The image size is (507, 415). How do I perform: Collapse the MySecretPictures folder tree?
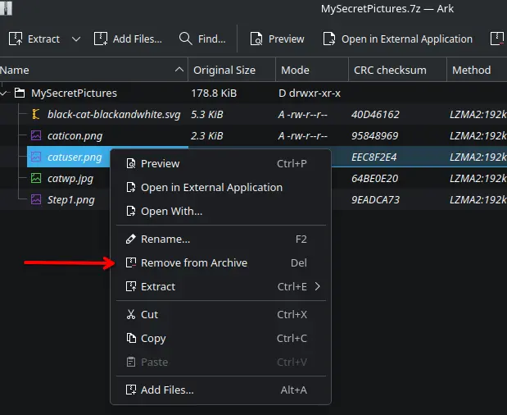pyautogui.click(x=7, y=93)
